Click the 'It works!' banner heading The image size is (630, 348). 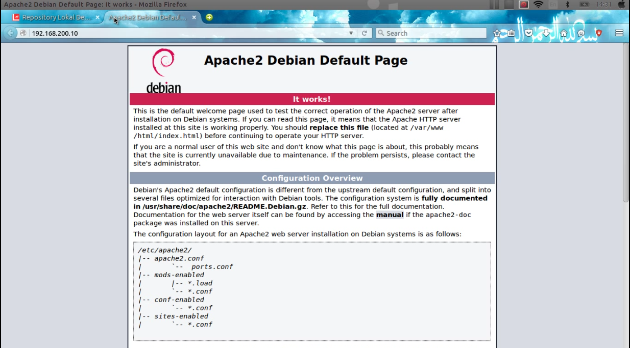tap(311, 99)
